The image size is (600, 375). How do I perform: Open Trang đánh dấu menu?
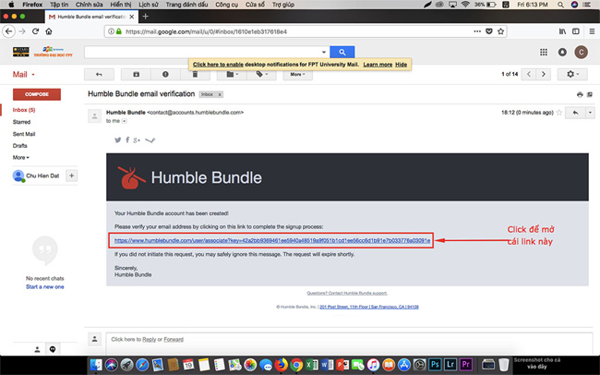(x=186, y=5)
